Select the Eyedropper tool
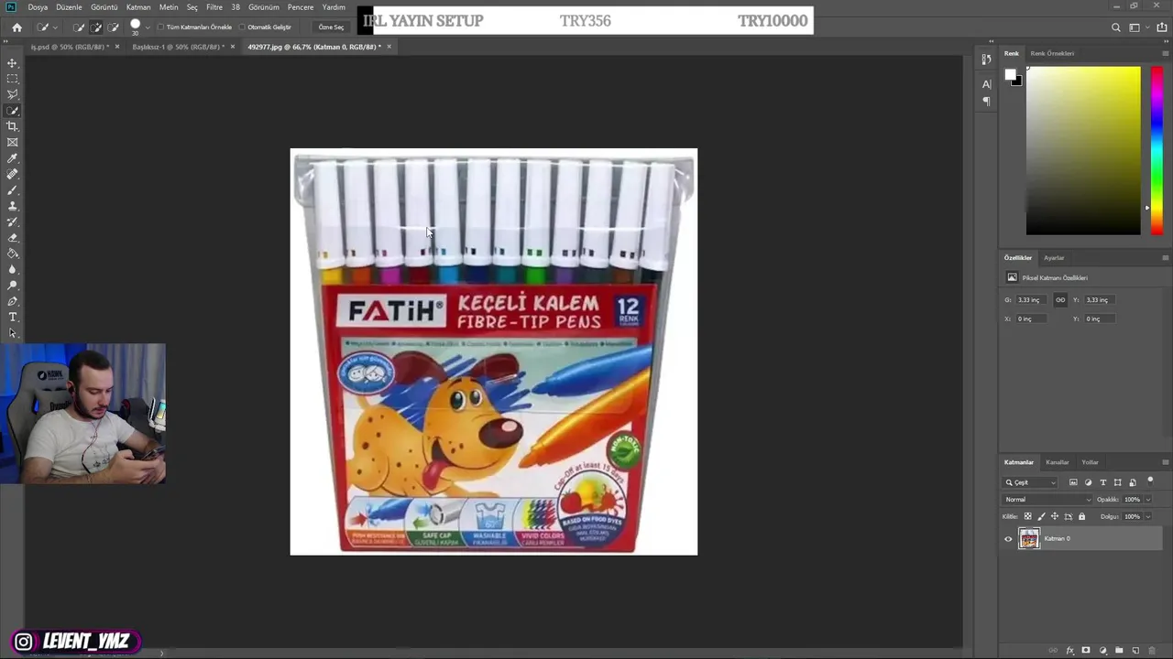 tap(13, 158)
